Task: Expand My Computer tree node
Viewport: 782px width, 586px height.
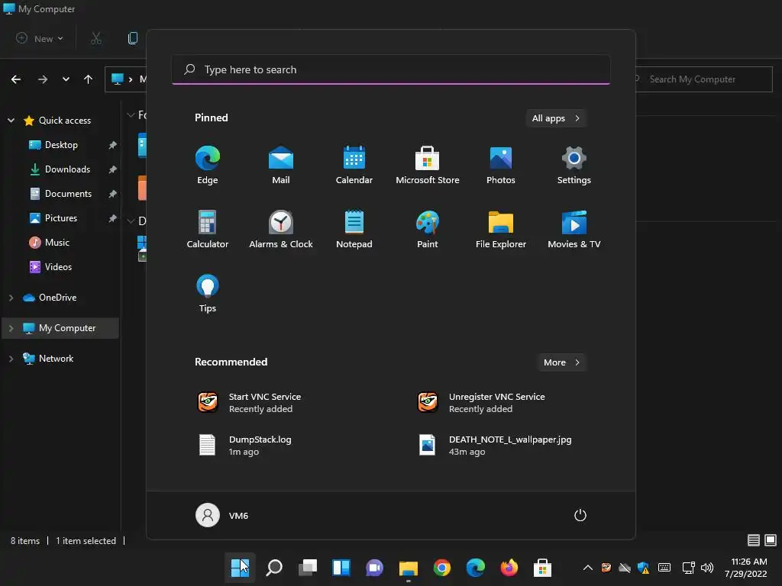Action: [x=11, y=328]
